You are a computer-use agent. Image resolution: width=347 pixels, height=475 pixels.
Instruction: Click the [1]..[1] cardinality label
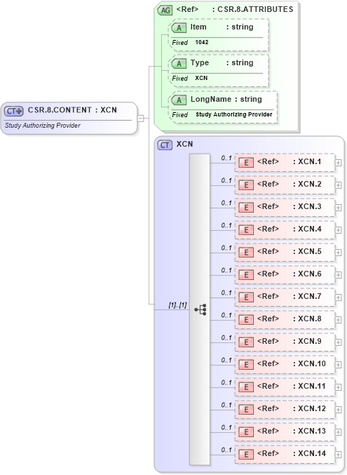click(x=177, y=305)
